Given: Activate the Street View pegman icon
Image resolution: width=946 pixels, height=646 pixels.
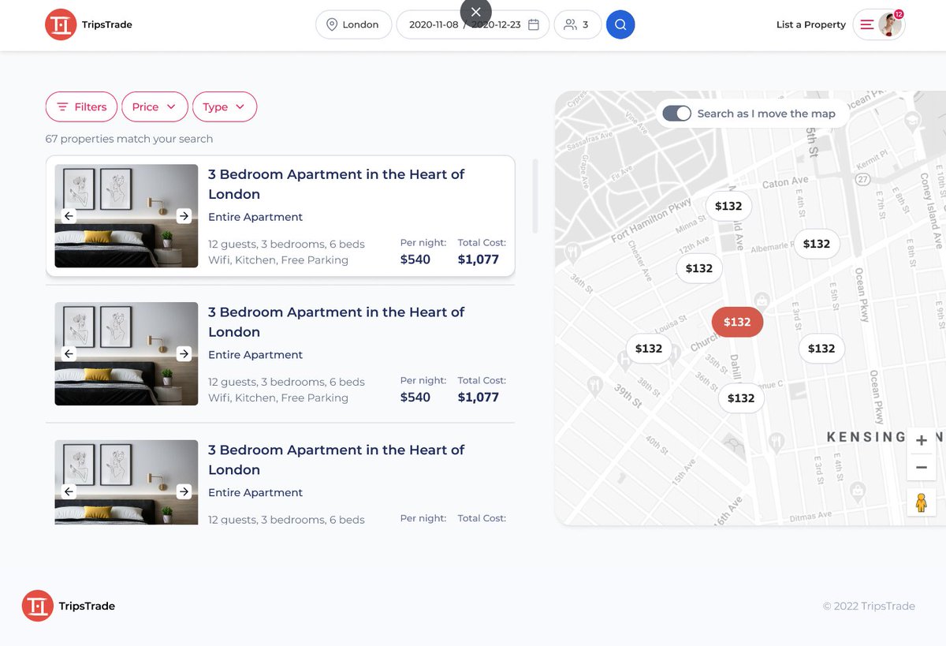Looking at the screenshot, I should (922, 502).
